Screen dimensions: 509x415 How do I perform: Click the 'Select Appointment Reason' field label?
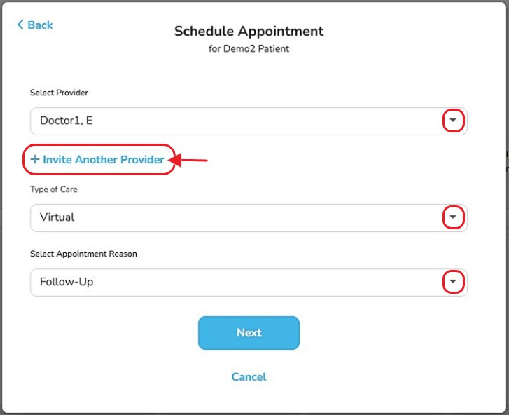pyautogui.click(x=83, y=254)
